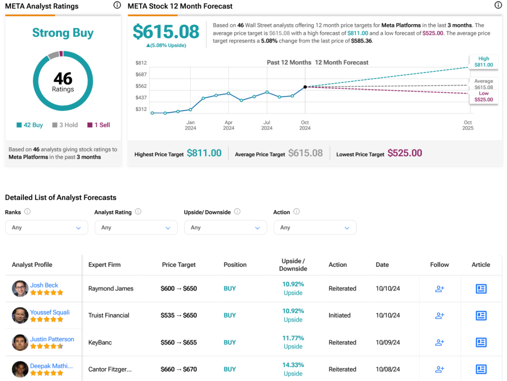Click Justin Patterson's profile photo
The height and width of the screenshot is (381, 507).
pyautogui.click(x=20, y=342)
